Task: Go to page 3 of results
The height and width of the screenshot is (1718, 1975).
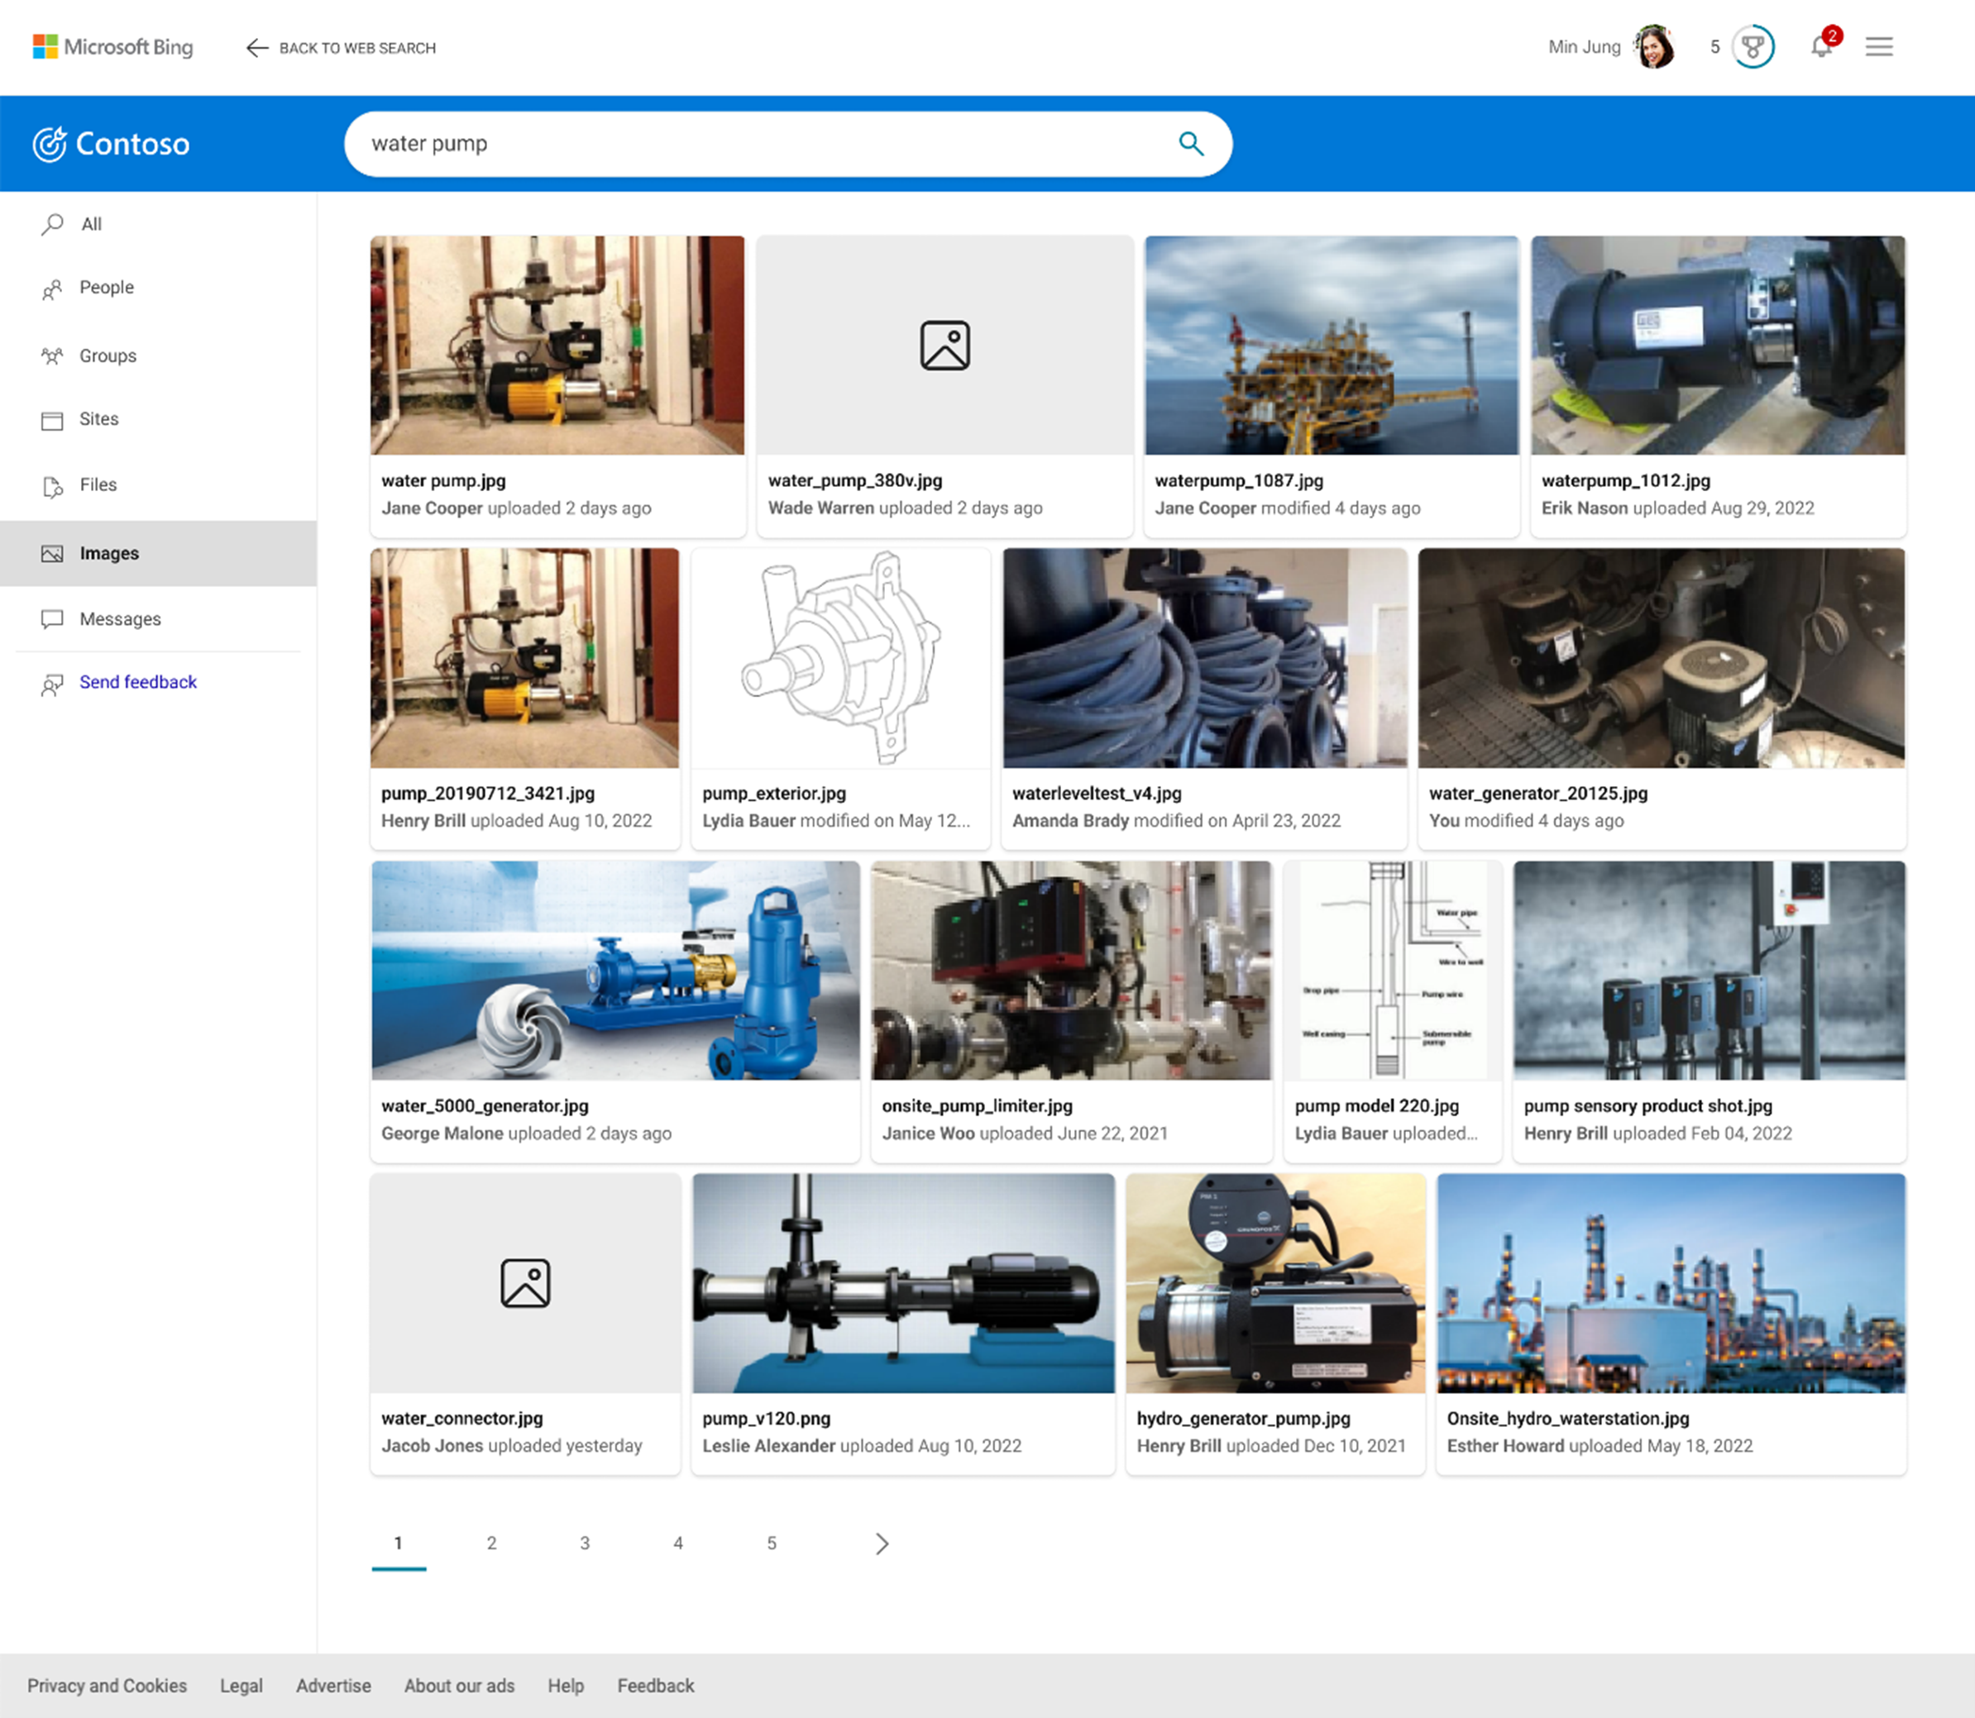Action: [585, 1544]
